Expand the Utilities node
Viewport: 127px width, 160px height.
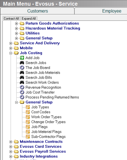tap(16, 33)
